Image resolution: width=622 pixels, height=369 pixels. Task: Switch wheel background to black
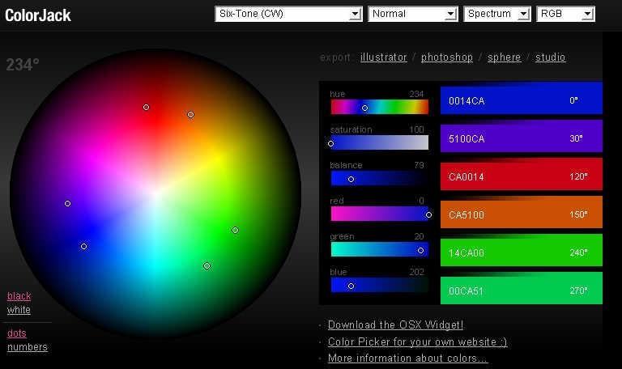coord(19,296)
